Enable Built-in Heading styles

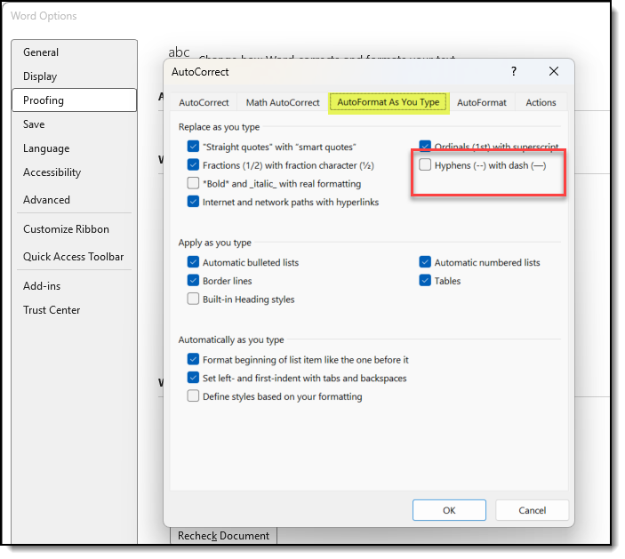pyautogui.click(x=194, y=300)
